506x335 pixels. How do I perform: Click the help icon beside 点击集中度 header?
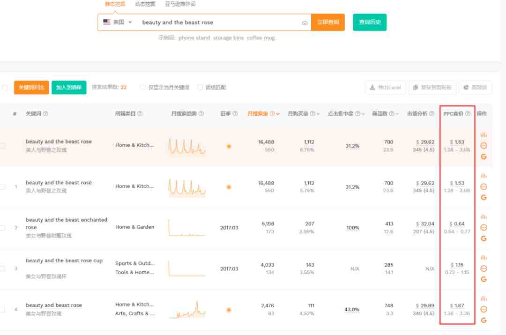pos(357,113)
